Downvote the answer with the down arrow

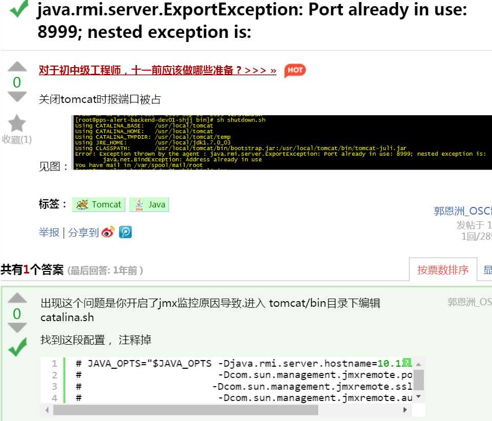click(17, 328)
